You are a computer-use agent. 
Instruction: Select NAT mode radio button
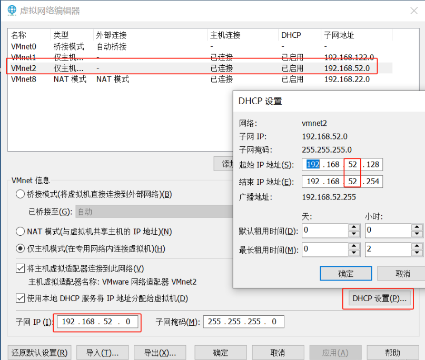tap(21, 232)
